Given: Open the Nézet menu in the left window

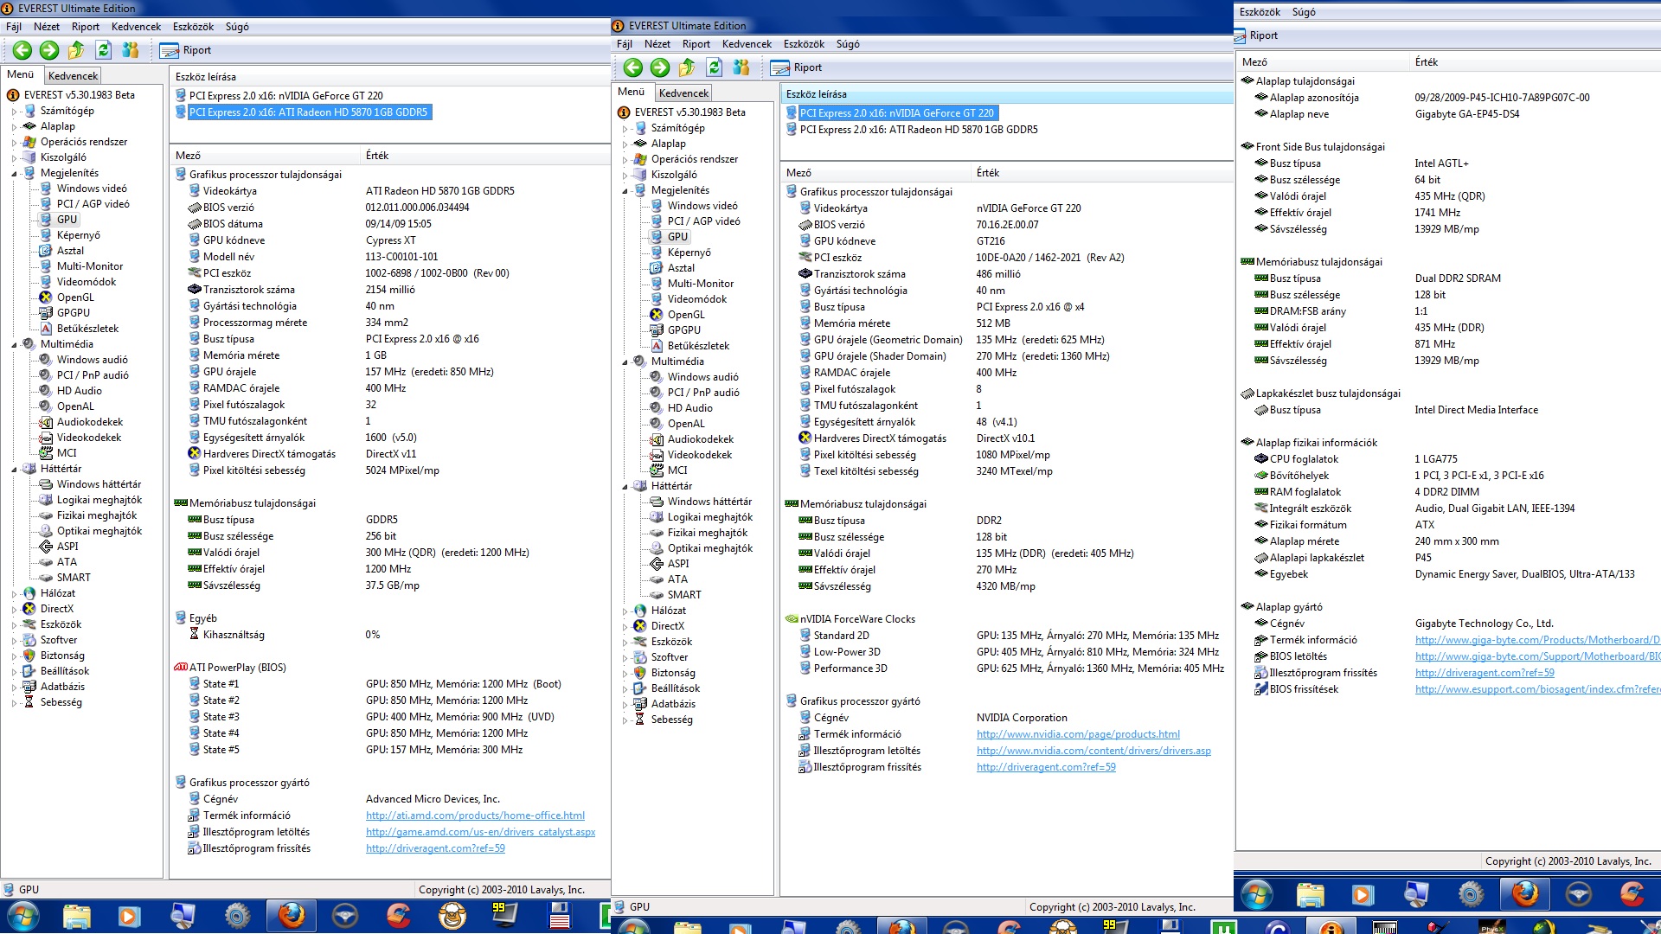Looking at the screenshot, I should 47,27.
